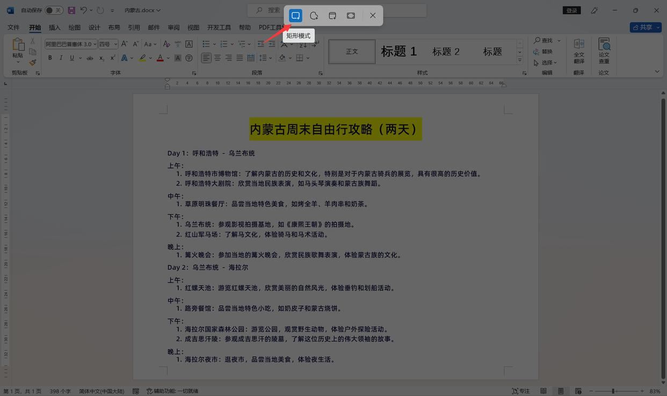Switch to the 插入 ribbon tab

point(55,27)
